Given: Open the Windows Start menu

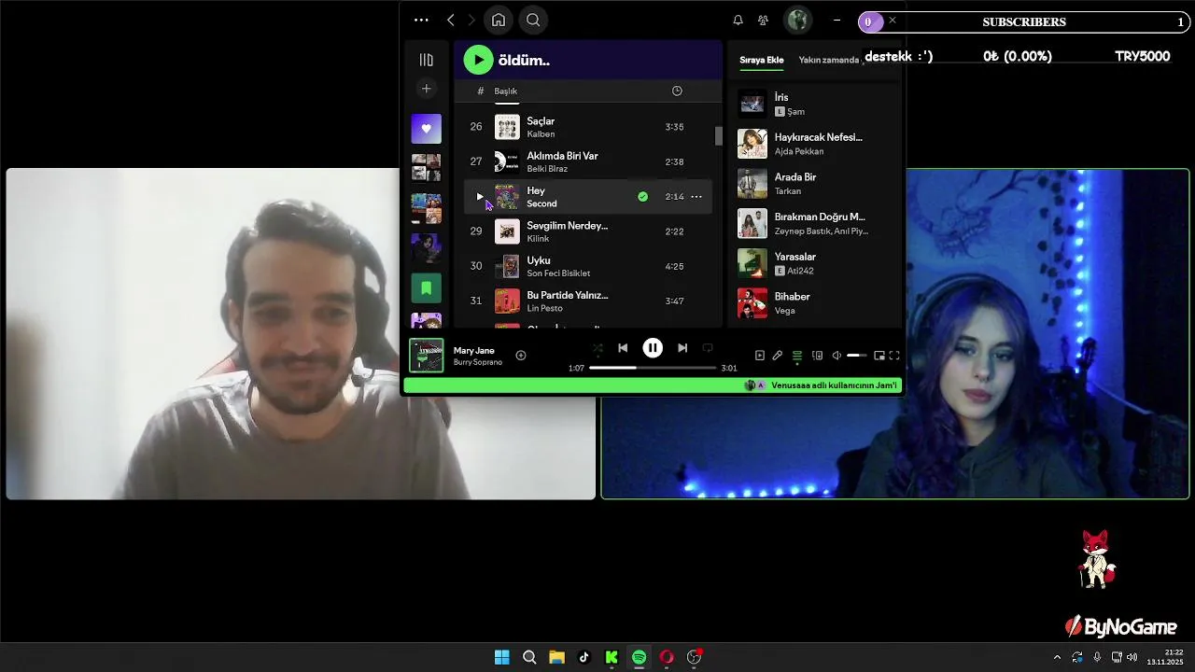Looking at the screenshot, I should point(501,657).
